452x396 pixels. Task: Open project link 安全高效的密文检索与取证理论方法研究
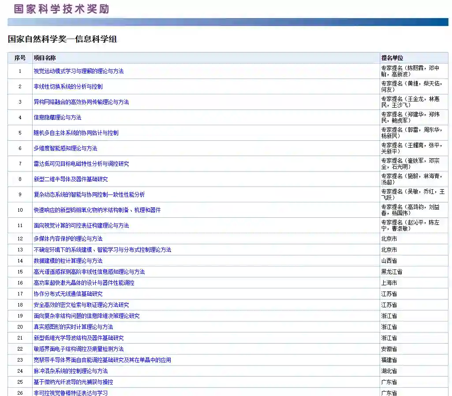coord(81,305)
